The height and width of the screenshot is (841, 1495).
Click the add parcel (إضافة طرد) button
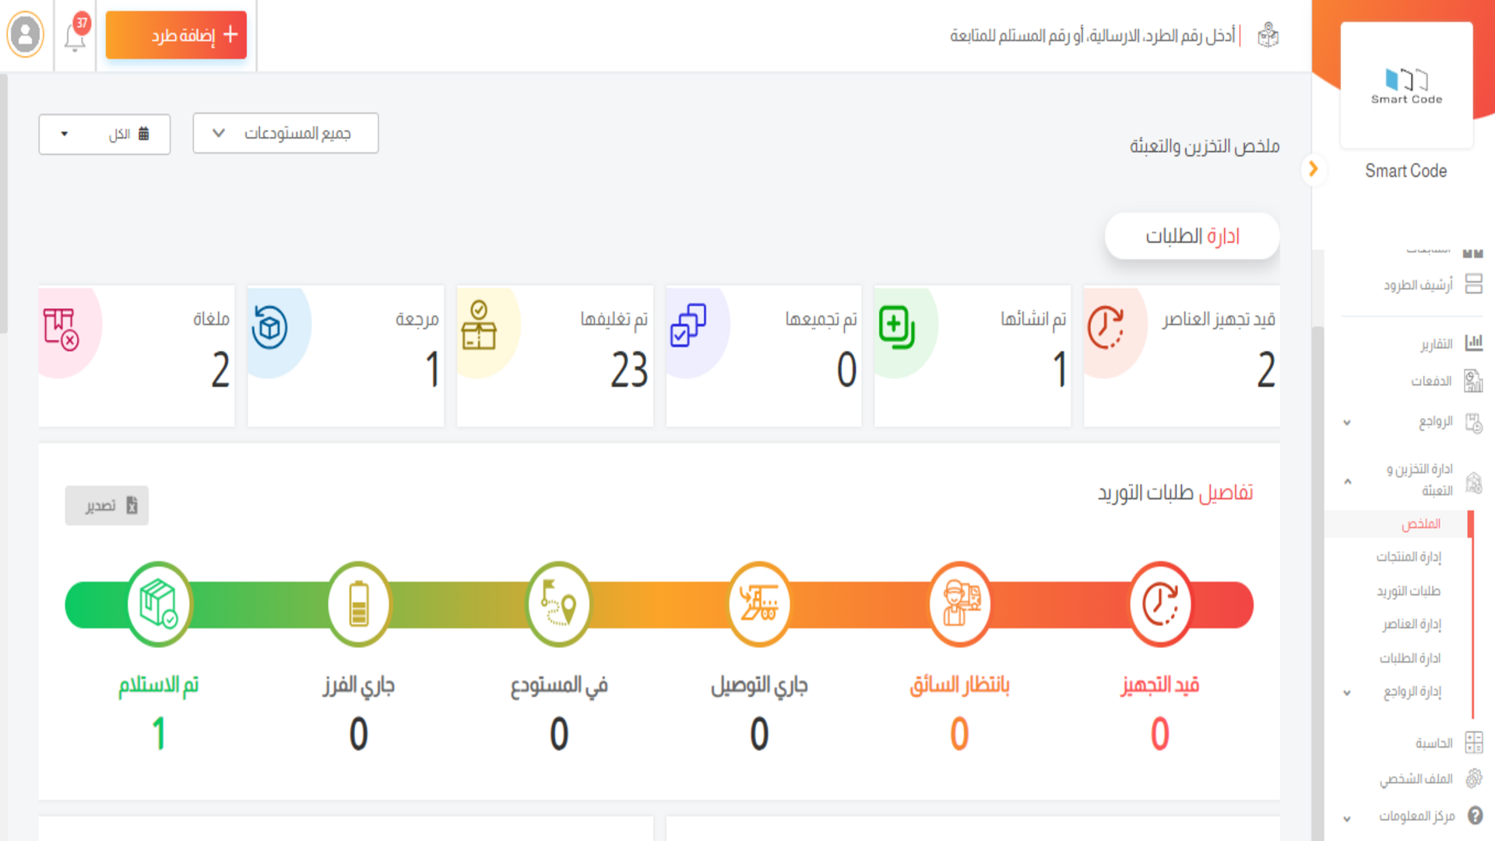point(176,35)
